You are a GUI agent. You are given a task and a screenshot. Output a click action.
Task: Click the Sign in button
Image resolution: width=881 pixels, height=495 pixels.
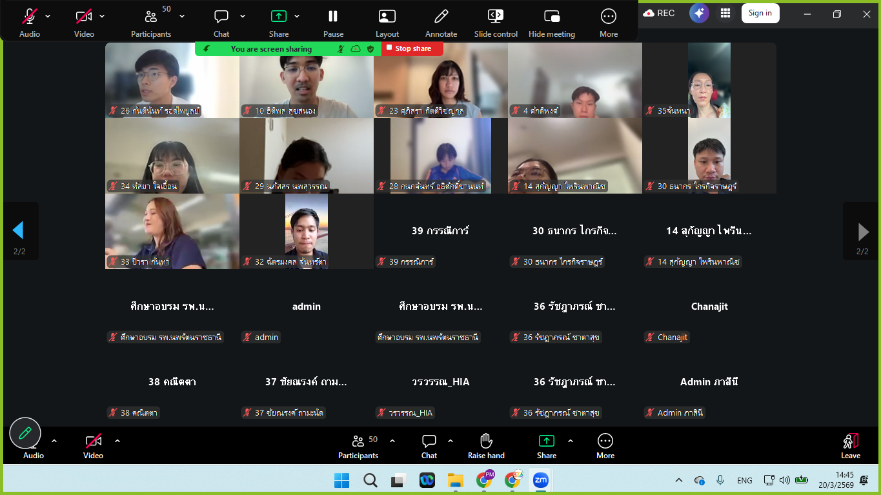click(x=760, y=13)
